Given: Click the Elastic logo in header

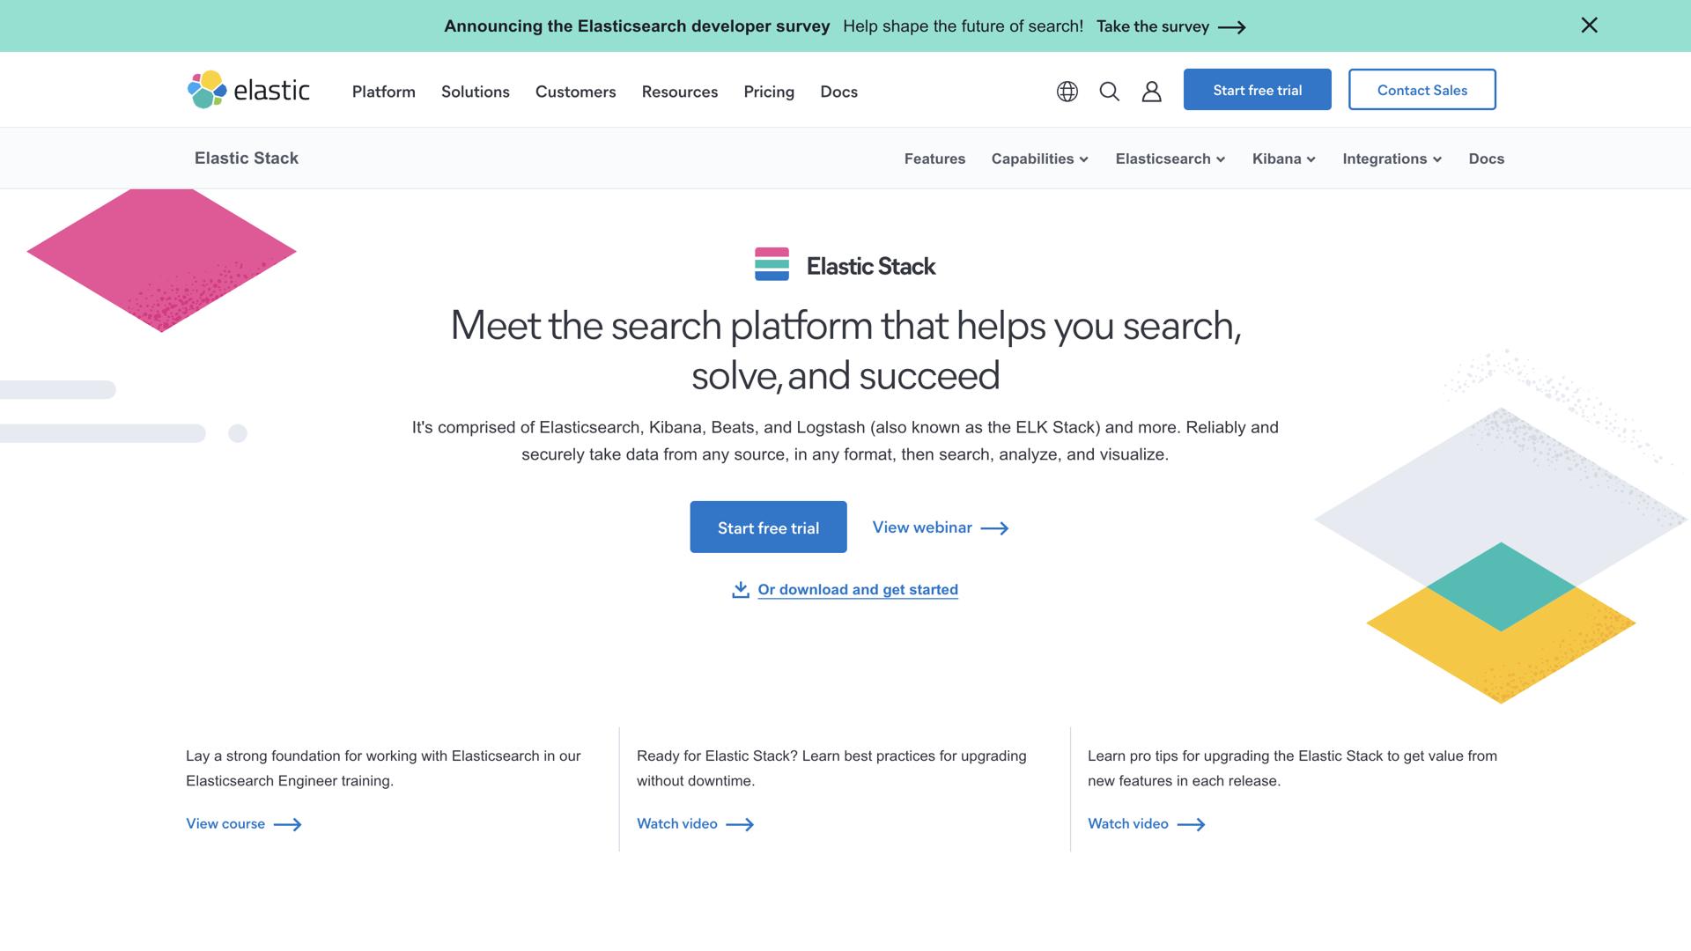Looking at the screenshot, I should 248,90.
